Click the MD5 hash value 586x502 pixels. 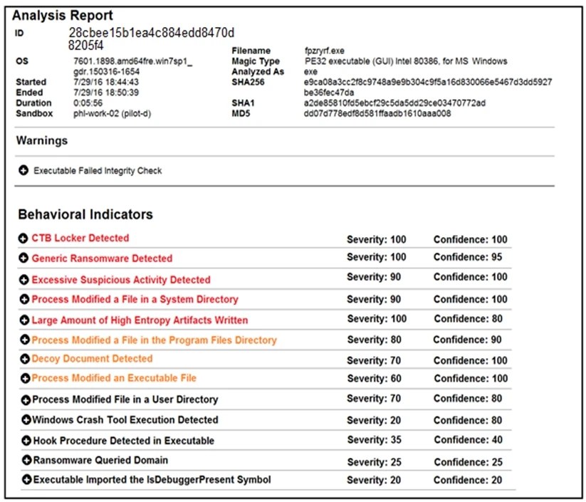[x=377, y=113]
